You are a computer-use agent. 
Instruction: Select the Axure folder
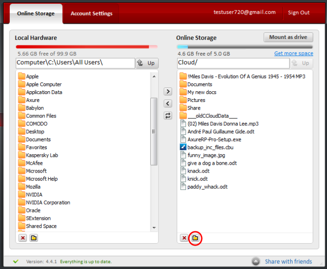28,100
